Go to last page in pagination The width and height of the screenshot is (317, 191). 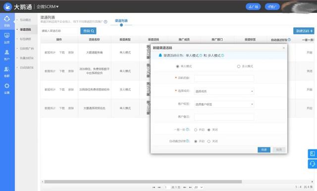coord(190,188)
